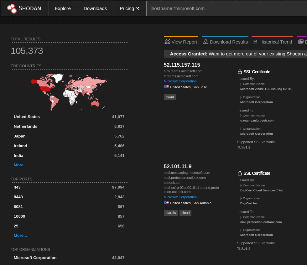Open the IP result 52.115.157.115
Screen dimensions: 307x265
tap(182, 65)
